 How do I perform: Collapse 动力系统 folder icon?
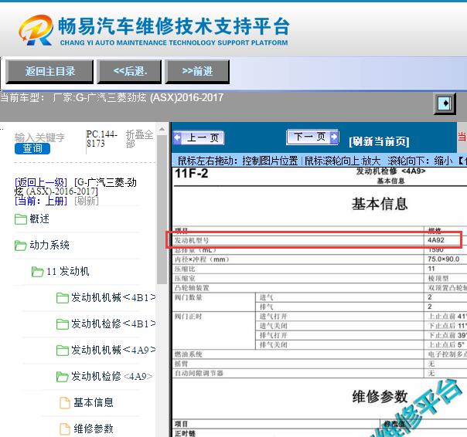[x=21, y=246]
